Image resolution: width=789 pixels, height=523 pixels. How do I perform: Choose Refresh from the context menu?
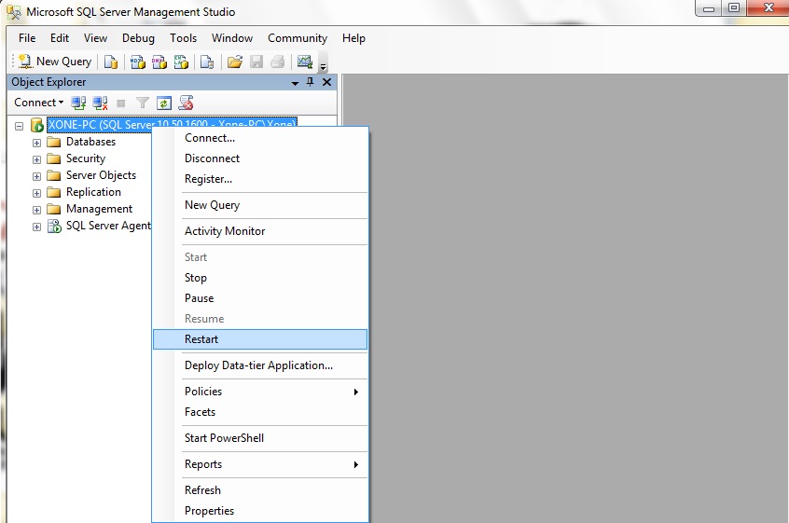pyautogui.click(x=260, y=490)
